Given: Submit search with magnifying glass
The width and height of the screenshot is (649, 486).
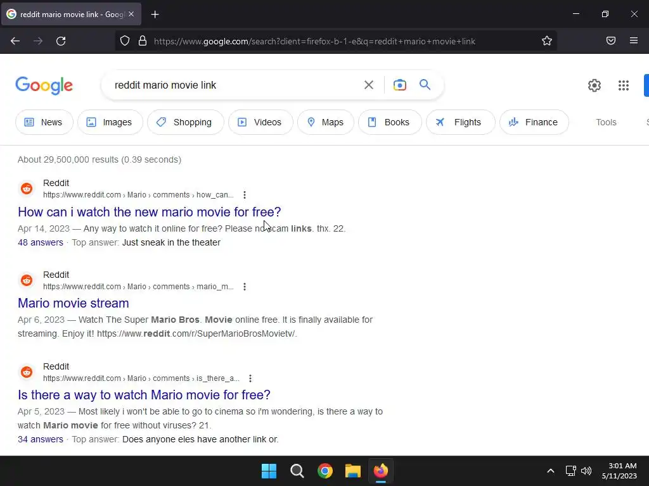Looking at the screenshot, I should pos(425,85).
